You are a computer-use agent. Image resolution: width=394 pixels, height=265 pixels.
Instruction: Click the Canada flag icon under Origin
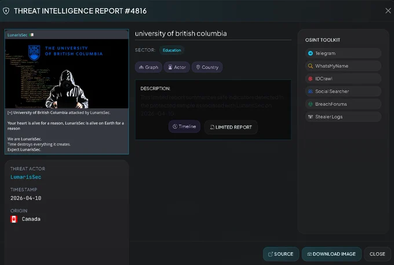coord(14,219)
